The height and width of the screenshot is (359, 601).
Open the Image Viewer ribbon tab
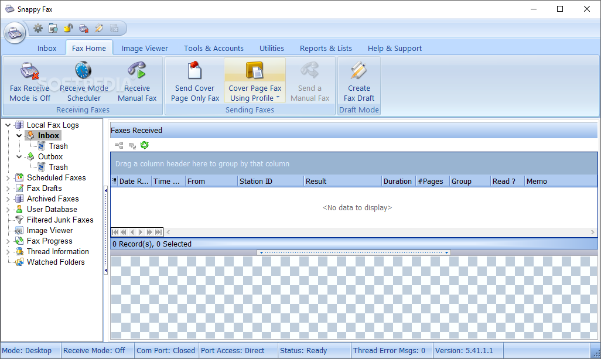(x=145, y=48)
